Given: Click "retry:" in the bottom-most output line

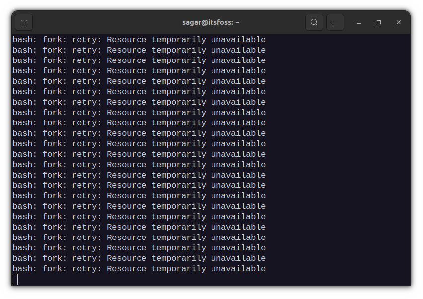Looking at the screenshot, I should tap(86, 269).
